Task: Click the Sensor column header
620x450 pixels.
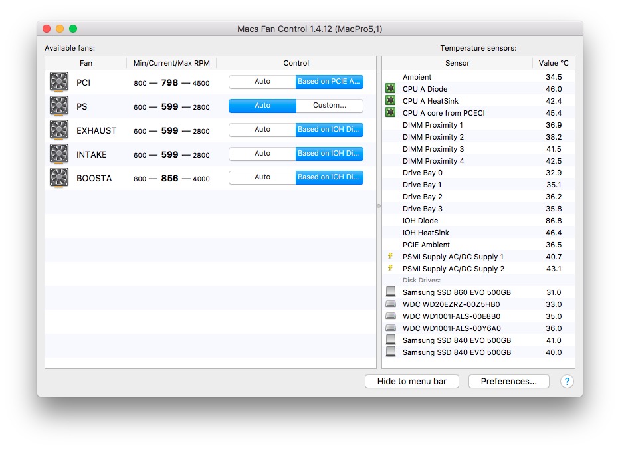Action: (x=457, y=63)
